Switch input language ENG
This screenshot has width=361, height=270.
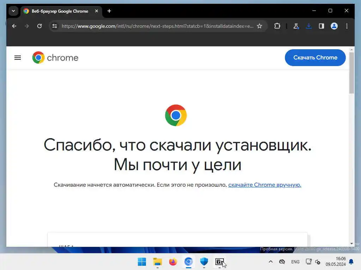click(x=295, y=262)
